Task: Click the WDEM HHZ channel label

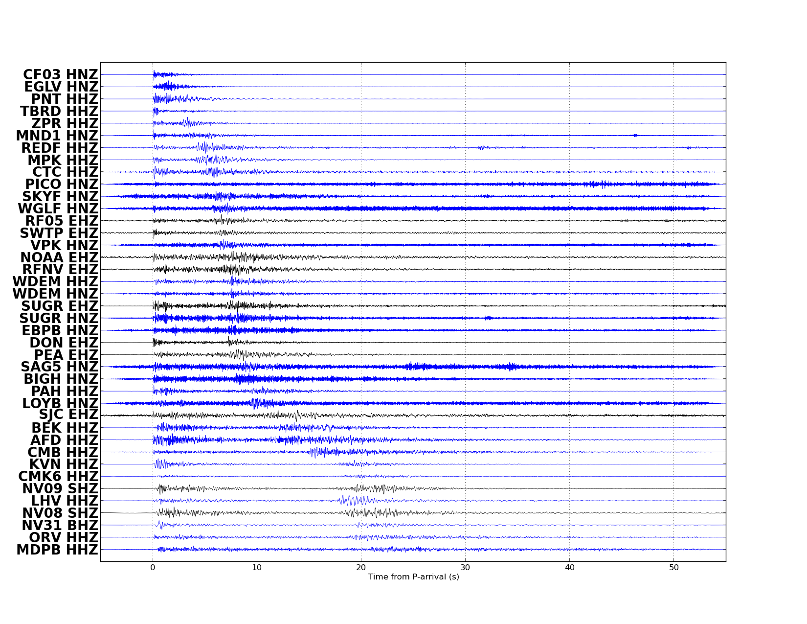Action: [x=55, y=282]
